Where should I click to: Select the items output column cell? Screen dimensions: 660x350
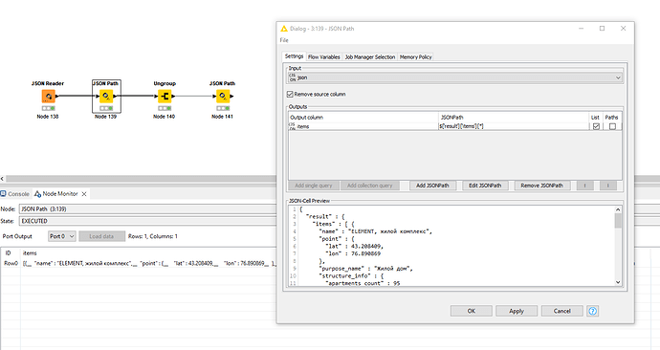coord(363,126)
